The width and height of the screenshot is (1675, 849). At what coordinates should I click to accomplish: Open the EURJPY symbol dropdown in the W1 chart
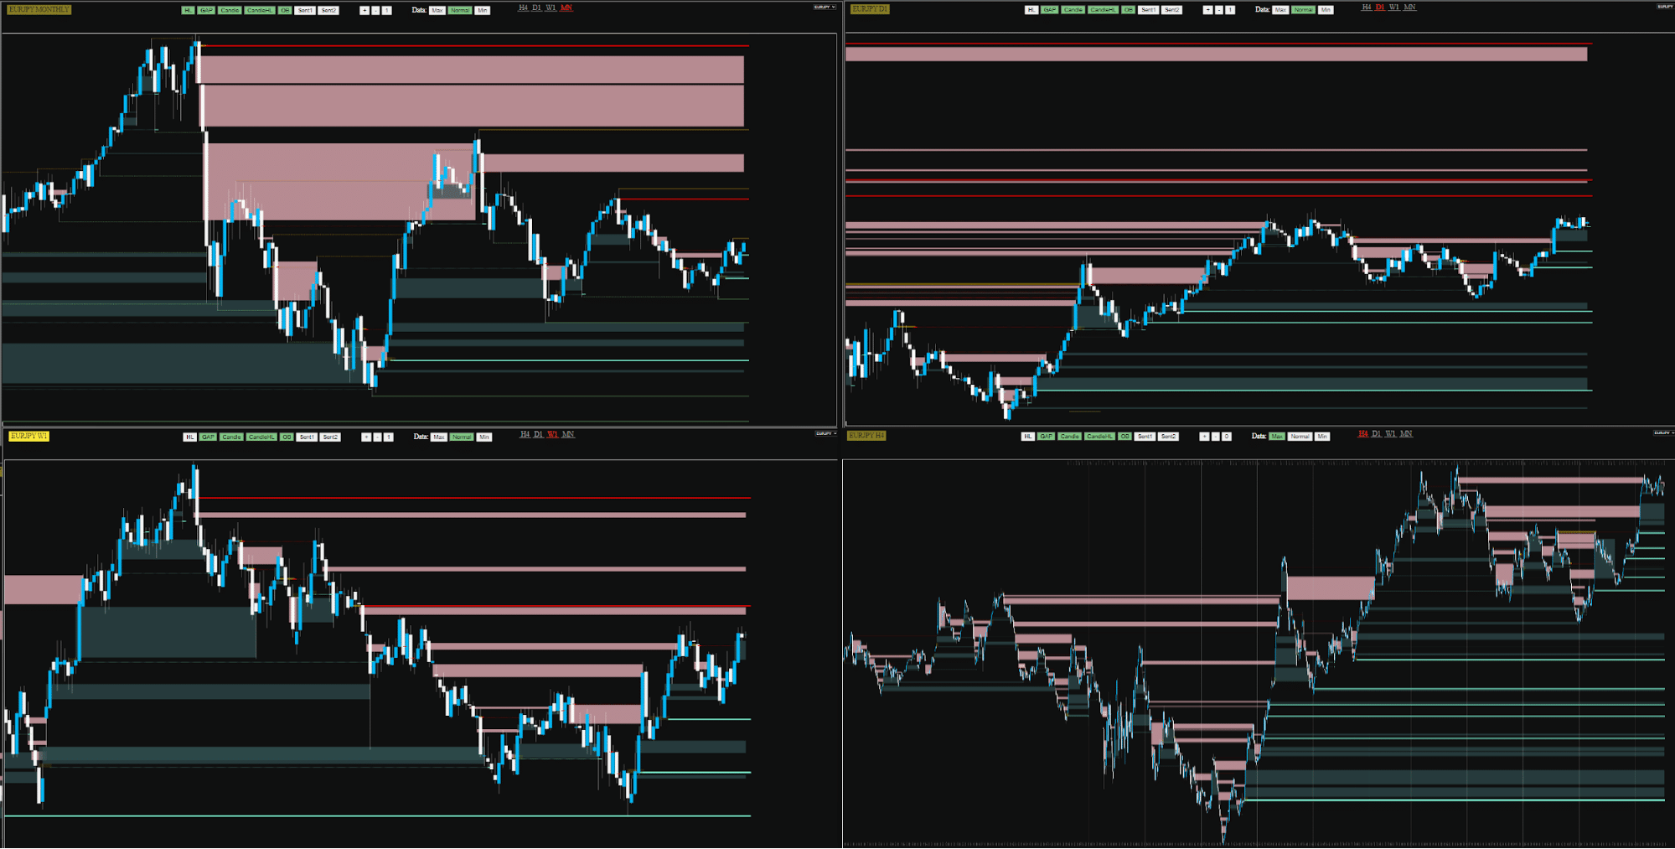point(826,433)
